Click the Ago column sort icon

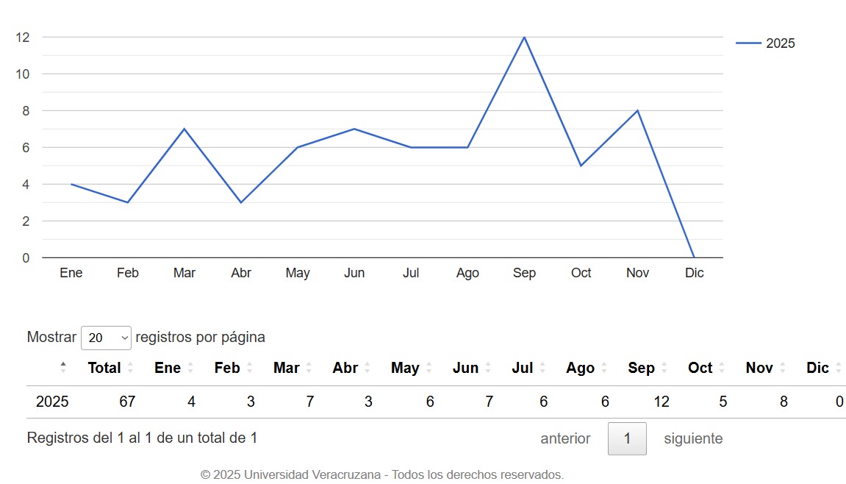click(x=604, y=368)
